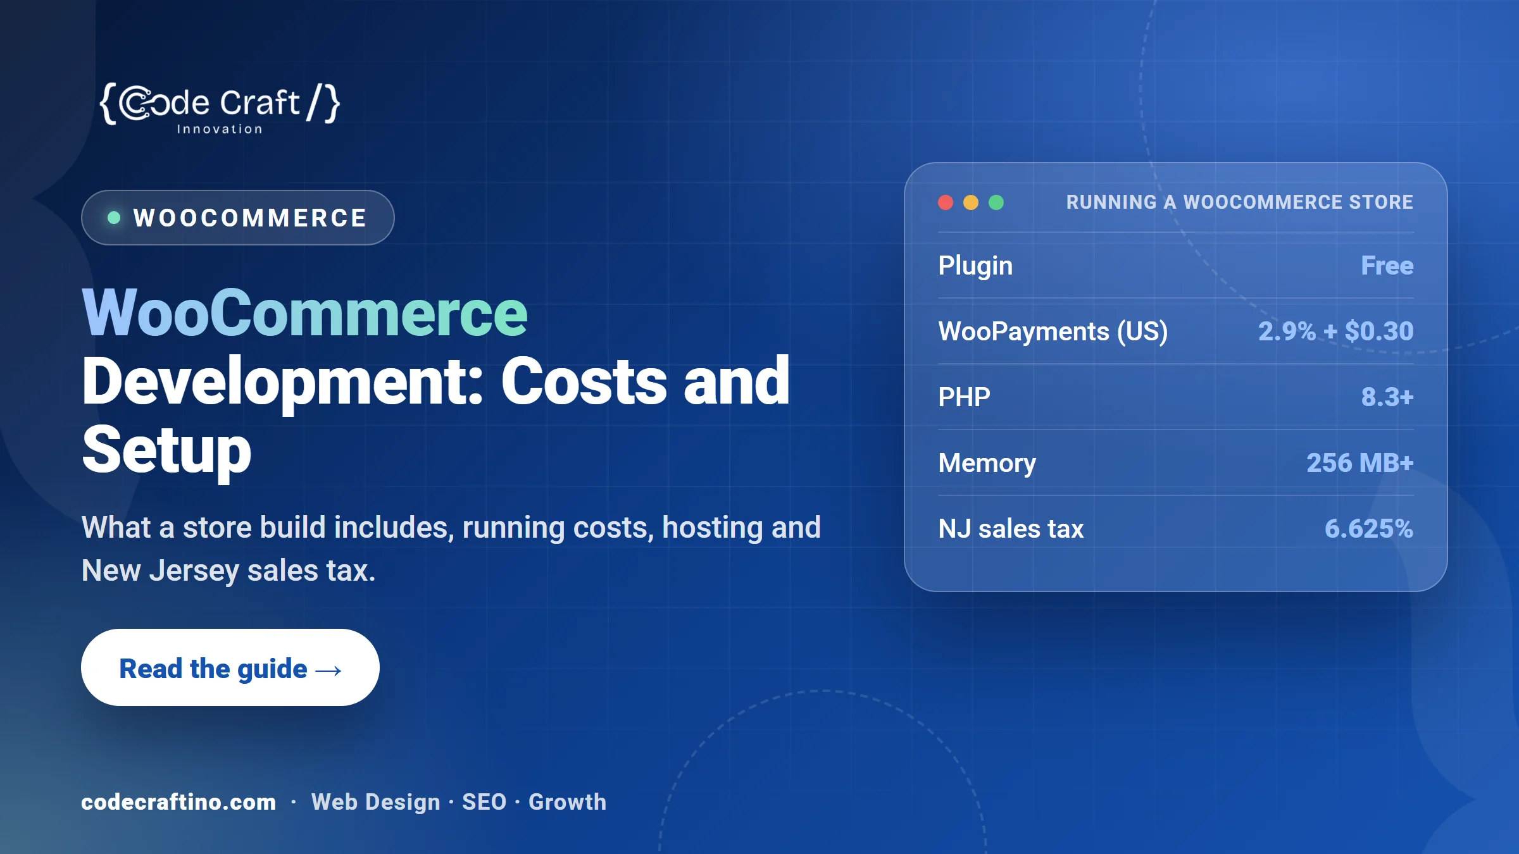
Task: Click the green dot in WooCommerce badge
Action: coord(114,218)
